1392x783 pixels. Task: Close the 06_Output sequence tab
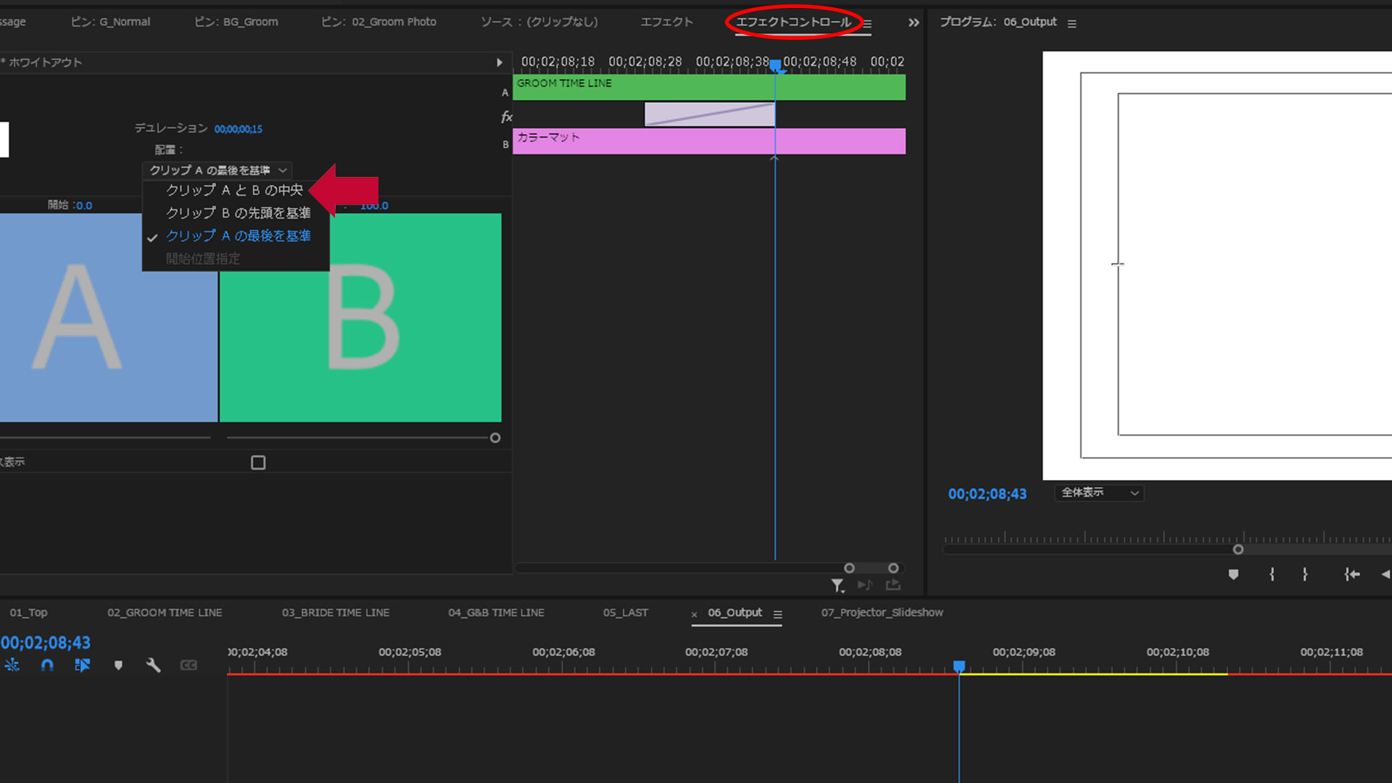click(x=694, y=614)
